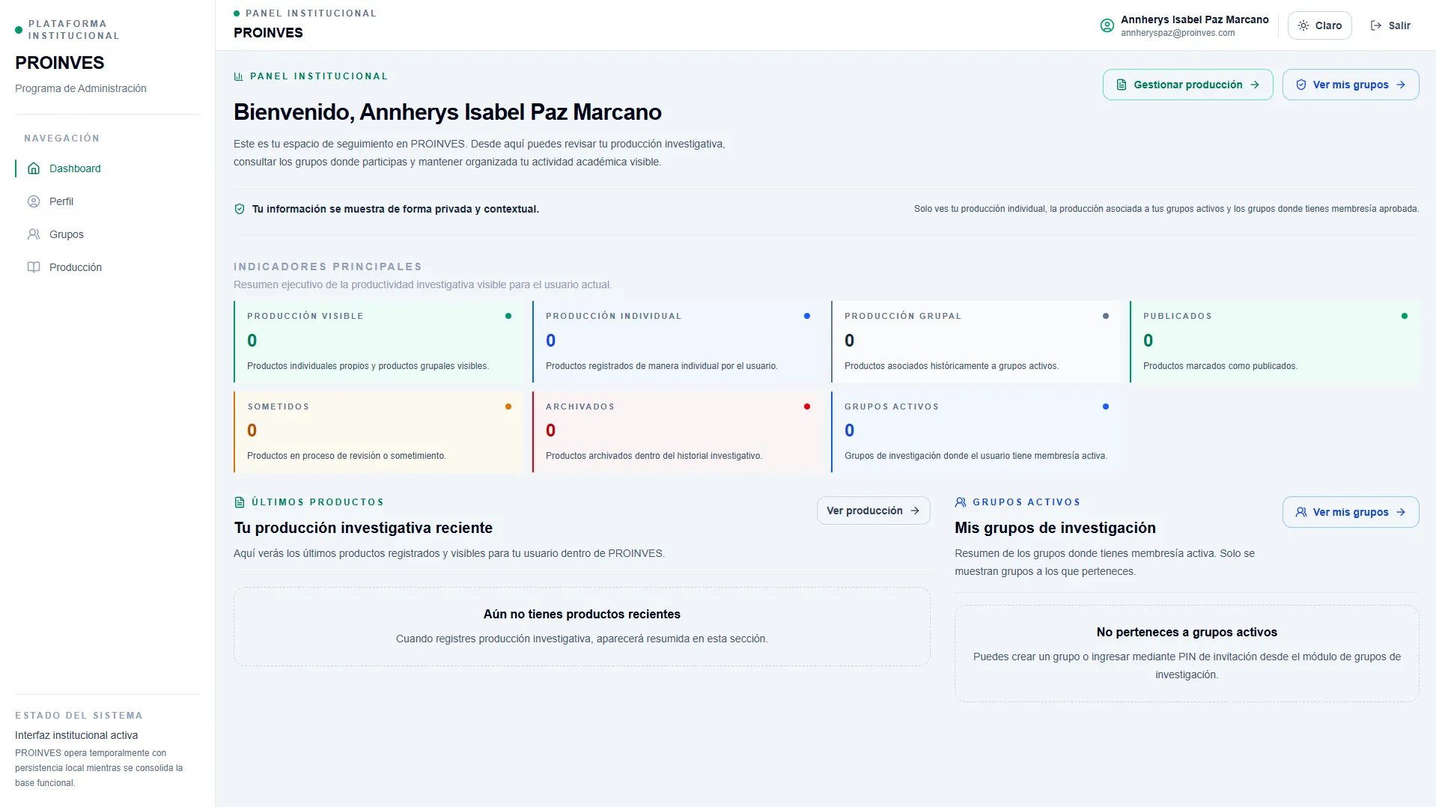The image size is (1436, 807).
Task: Click the green dot on Publicados card
Action: [1405, 316]
